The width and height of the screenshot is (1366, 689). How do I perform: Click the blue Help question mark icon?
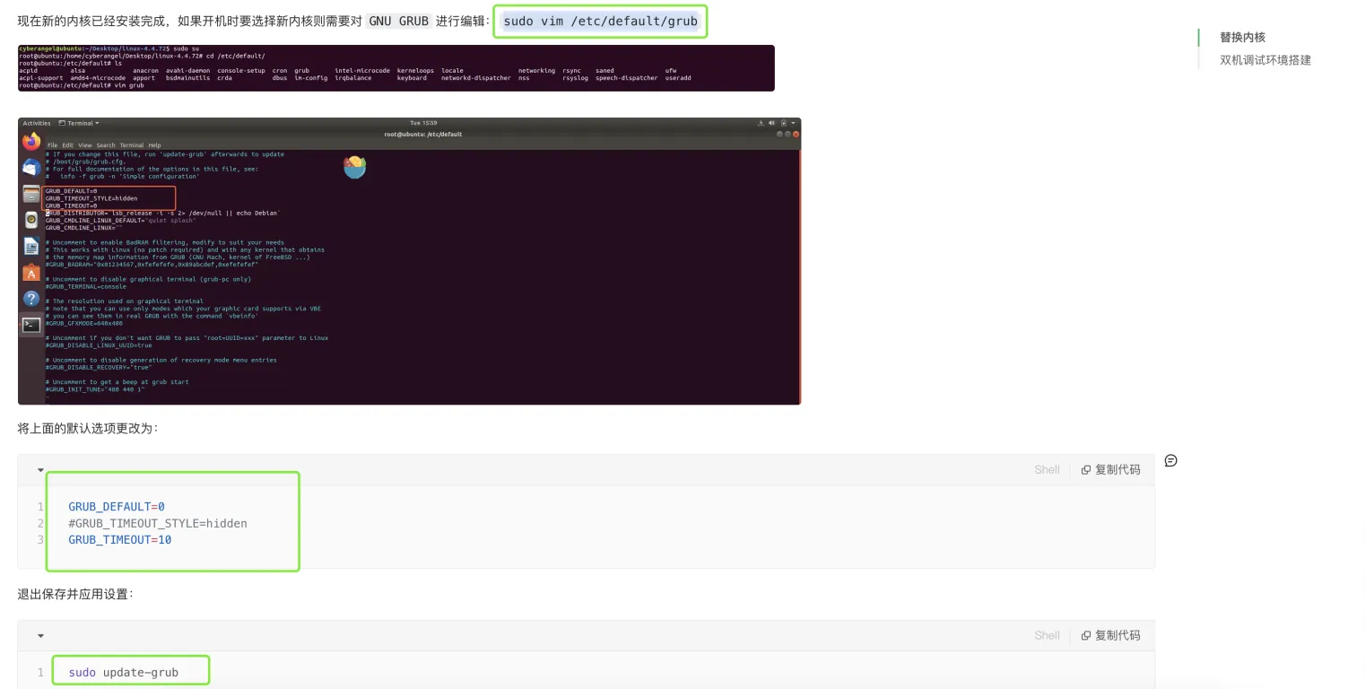click(31, 298)
